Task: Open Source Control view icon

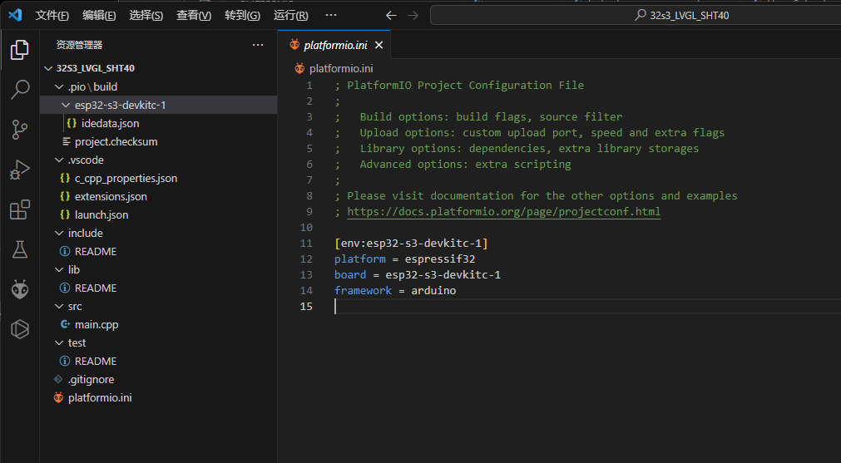Action: tap(19, 129)
